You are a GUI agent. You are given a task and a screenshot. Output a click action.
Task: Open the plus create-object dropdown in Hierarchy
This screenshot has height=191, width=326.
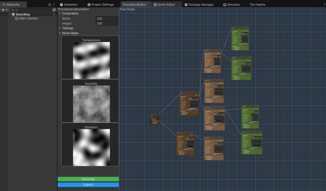(x=4, y=10)
